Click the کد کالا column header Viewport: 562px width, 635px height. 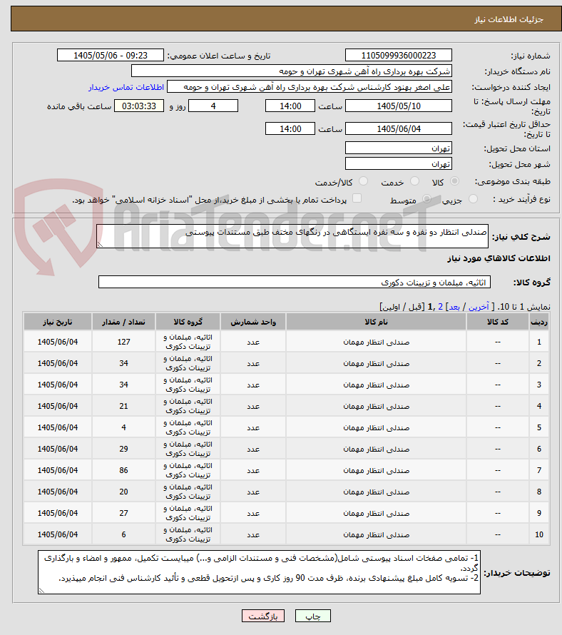498,322
